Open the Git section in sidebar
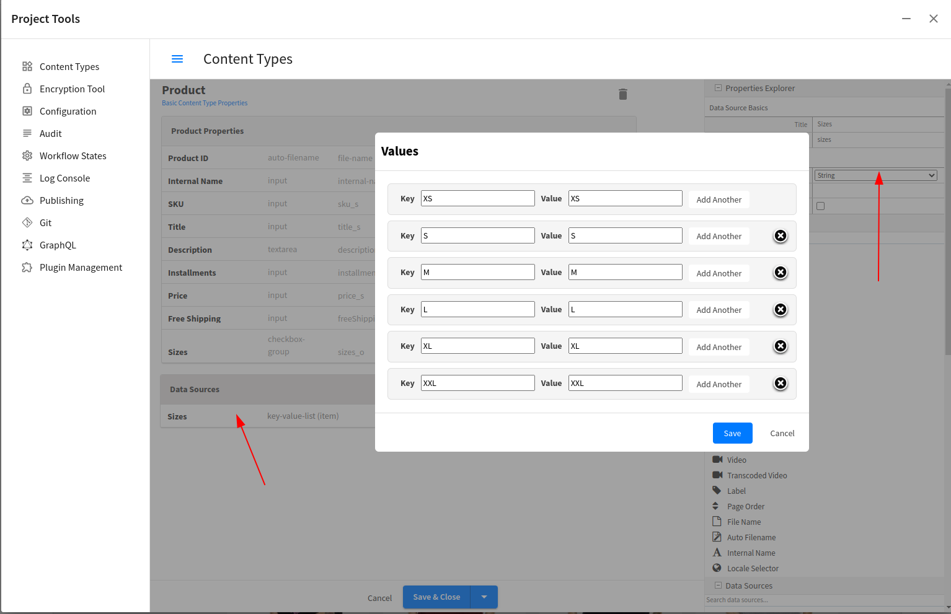This screenshot has height=614, width=951. click(x=45, y=223)
